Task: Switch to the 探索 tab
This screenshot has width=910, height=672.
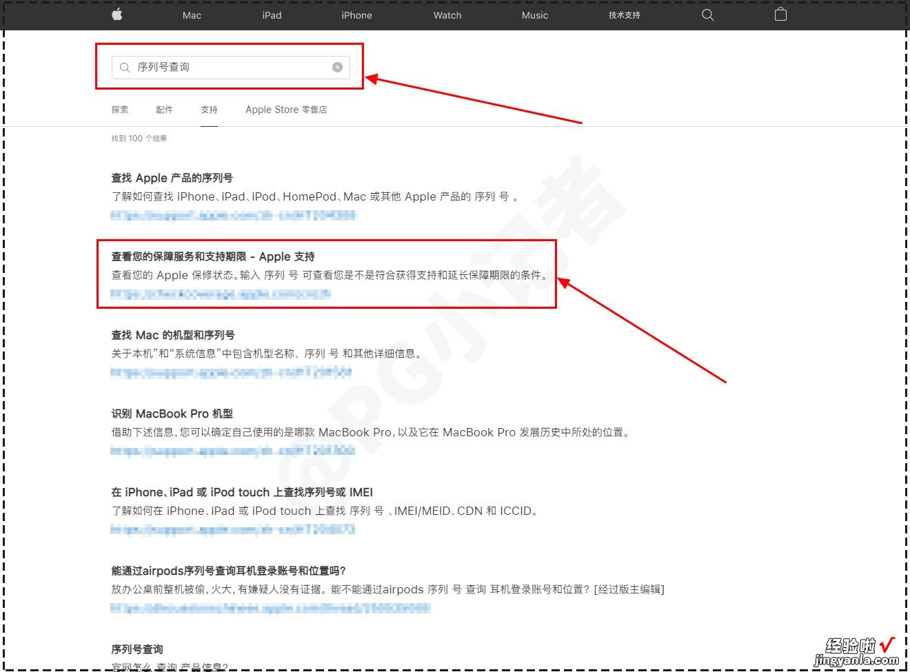Action: [x=120, y=110]
